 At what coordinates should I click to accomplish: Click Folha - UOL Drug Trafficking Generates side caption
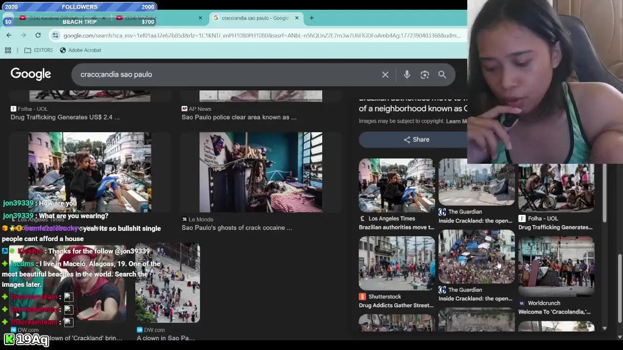pyautogui.click(x=555, y=227)
